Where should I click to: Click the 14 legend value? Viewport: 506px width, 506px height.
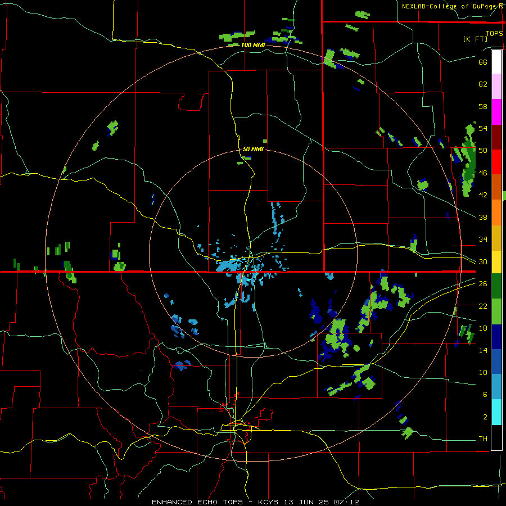[483, 350]
